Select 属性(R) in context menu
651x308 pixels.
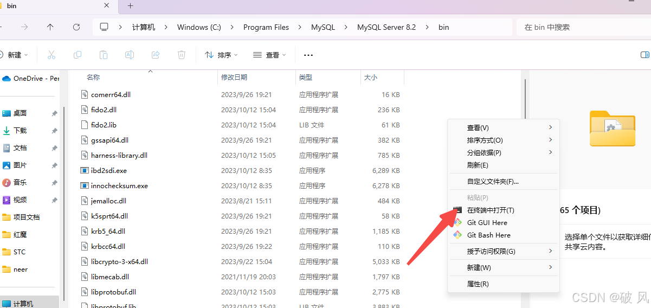504,284
